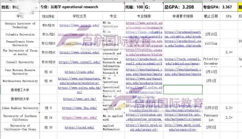Select the 总GPA: 3.208 cell
This screenshot has width=242, height=139.
183,7
